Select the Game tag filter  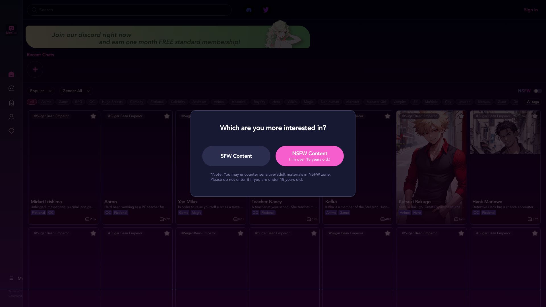[x=63, y=102]
